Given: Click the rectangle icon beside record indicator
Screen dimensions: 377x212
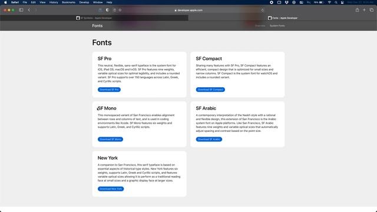Looking at the screenshot, I should pos(279,2).
